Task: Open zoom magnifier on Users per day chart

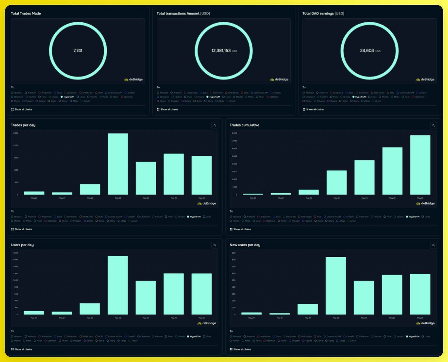Action: coord(215,245)
